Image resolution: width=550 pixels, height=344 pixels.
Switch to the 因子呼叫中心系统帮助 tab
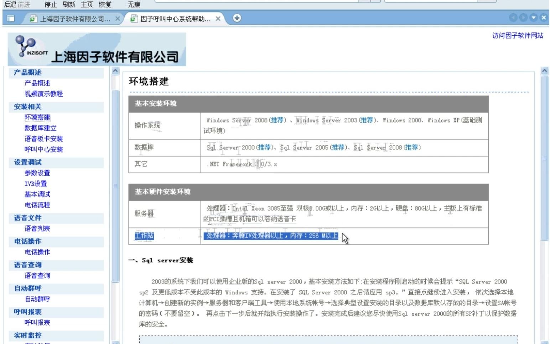[175, 19]
